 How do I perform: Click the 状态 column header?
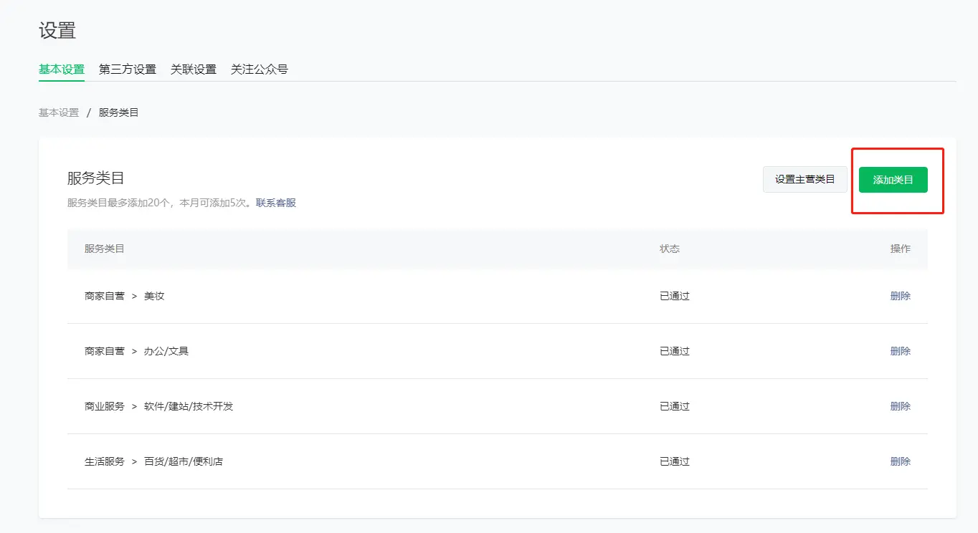[670, 249]
